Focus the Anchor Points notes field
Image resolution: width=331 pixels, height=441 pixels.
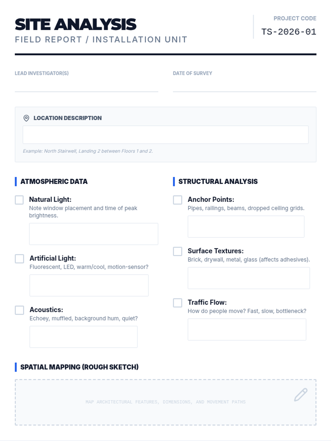(246, 227)
